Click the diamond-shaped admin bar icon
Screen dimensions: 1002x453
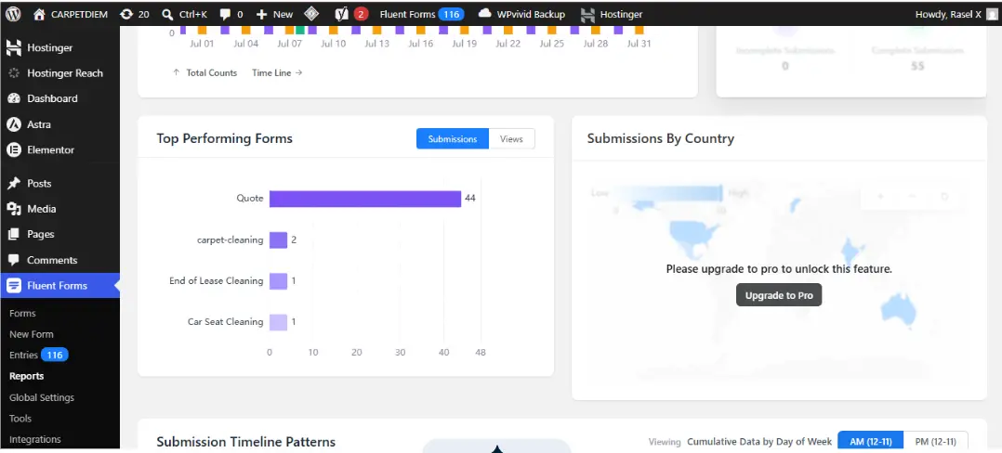pyautogui.click(x=311, y=14)
